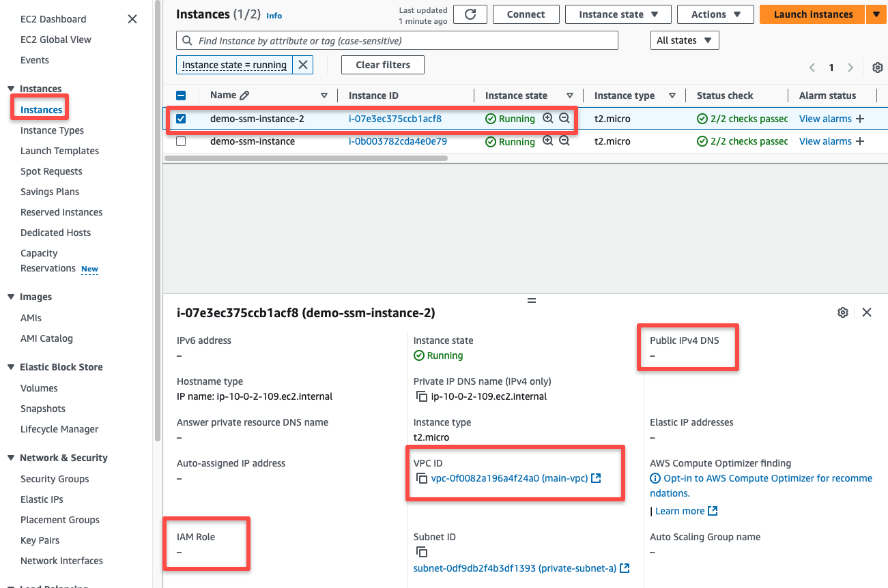Open the Instance state menu next to Connect
The height and width of the screenshot is (588, 888).
click(x=618, y=14)
